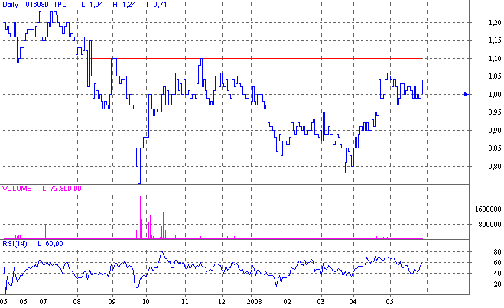Click the volume value 'L 72.800,00'
Viewport: 504px width, 308px height.
click(x=62, y=189)
